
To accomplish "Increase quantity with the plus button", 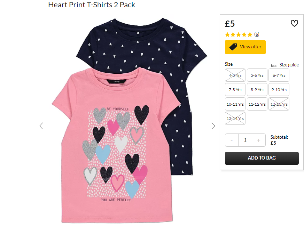I will 258,140.
